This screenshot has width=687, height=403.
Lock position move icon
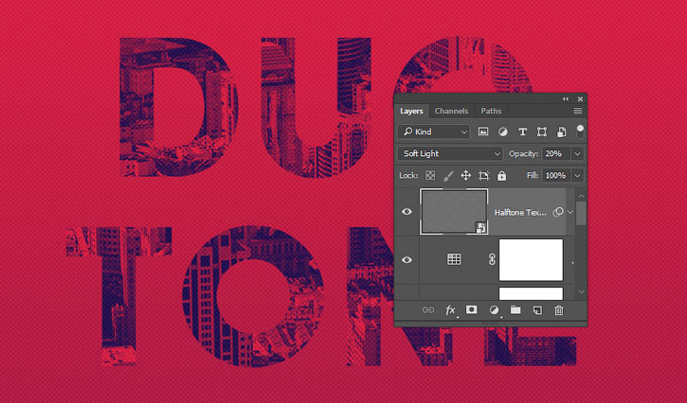466,175
